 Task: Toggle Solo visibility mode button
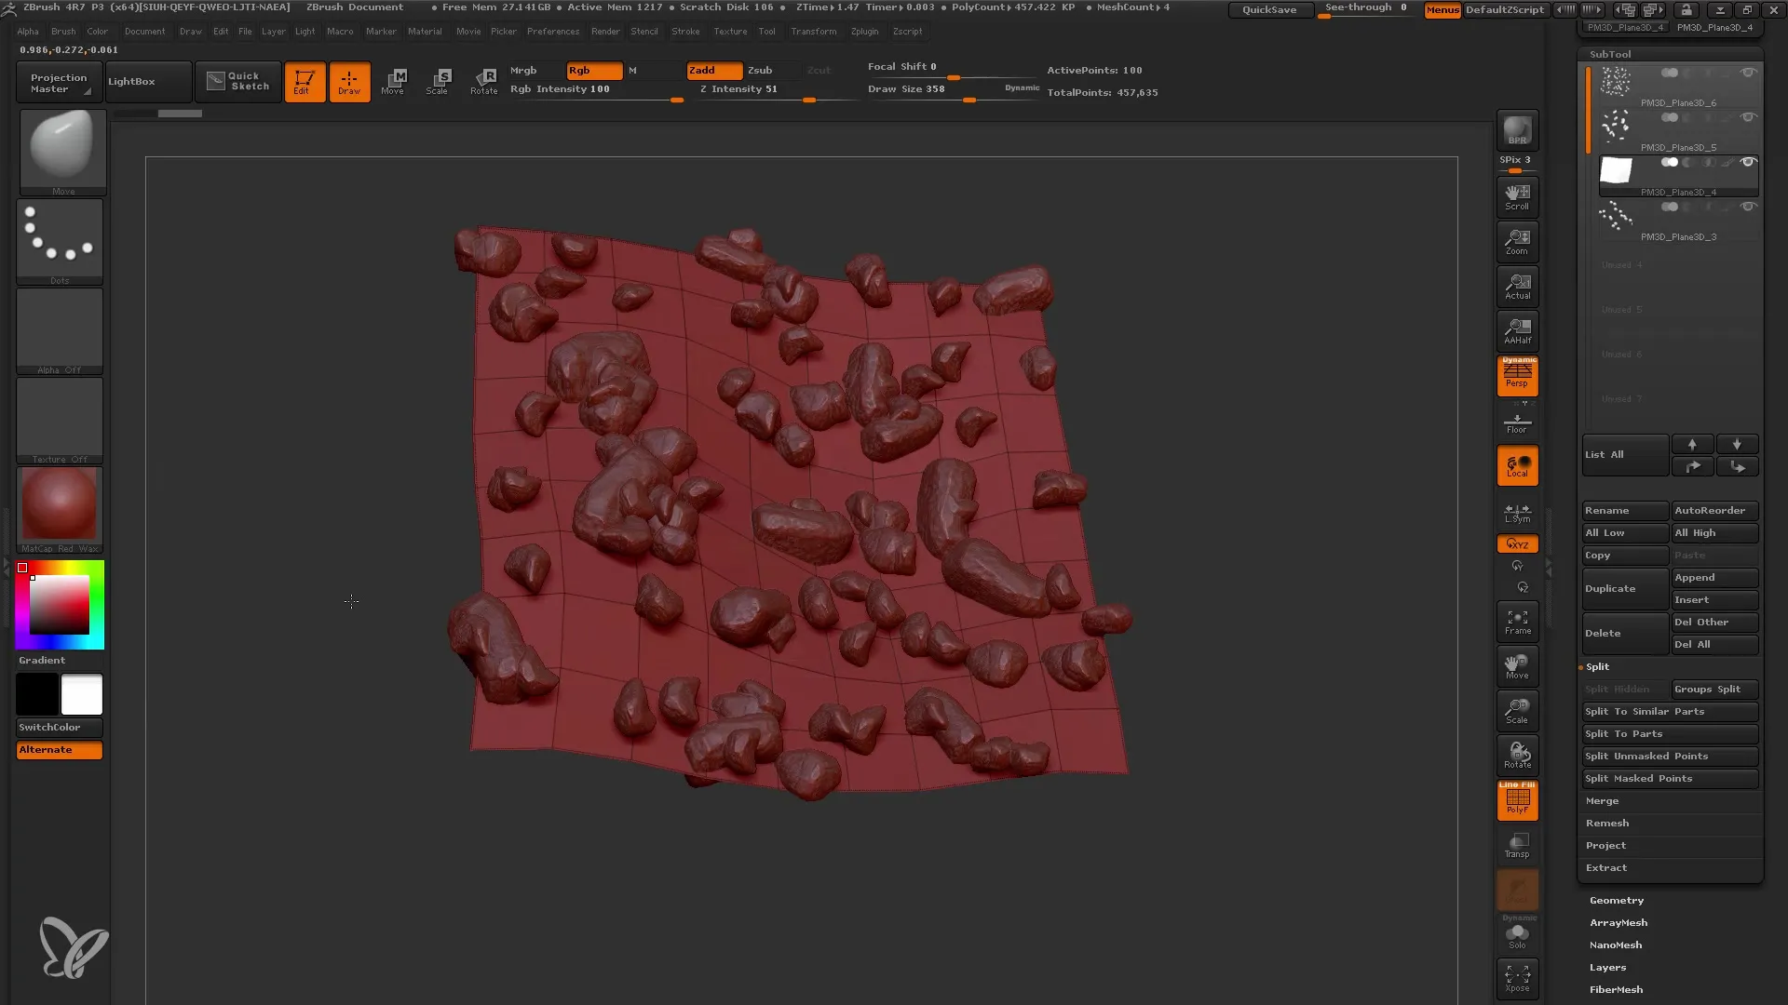[1518, 936]
